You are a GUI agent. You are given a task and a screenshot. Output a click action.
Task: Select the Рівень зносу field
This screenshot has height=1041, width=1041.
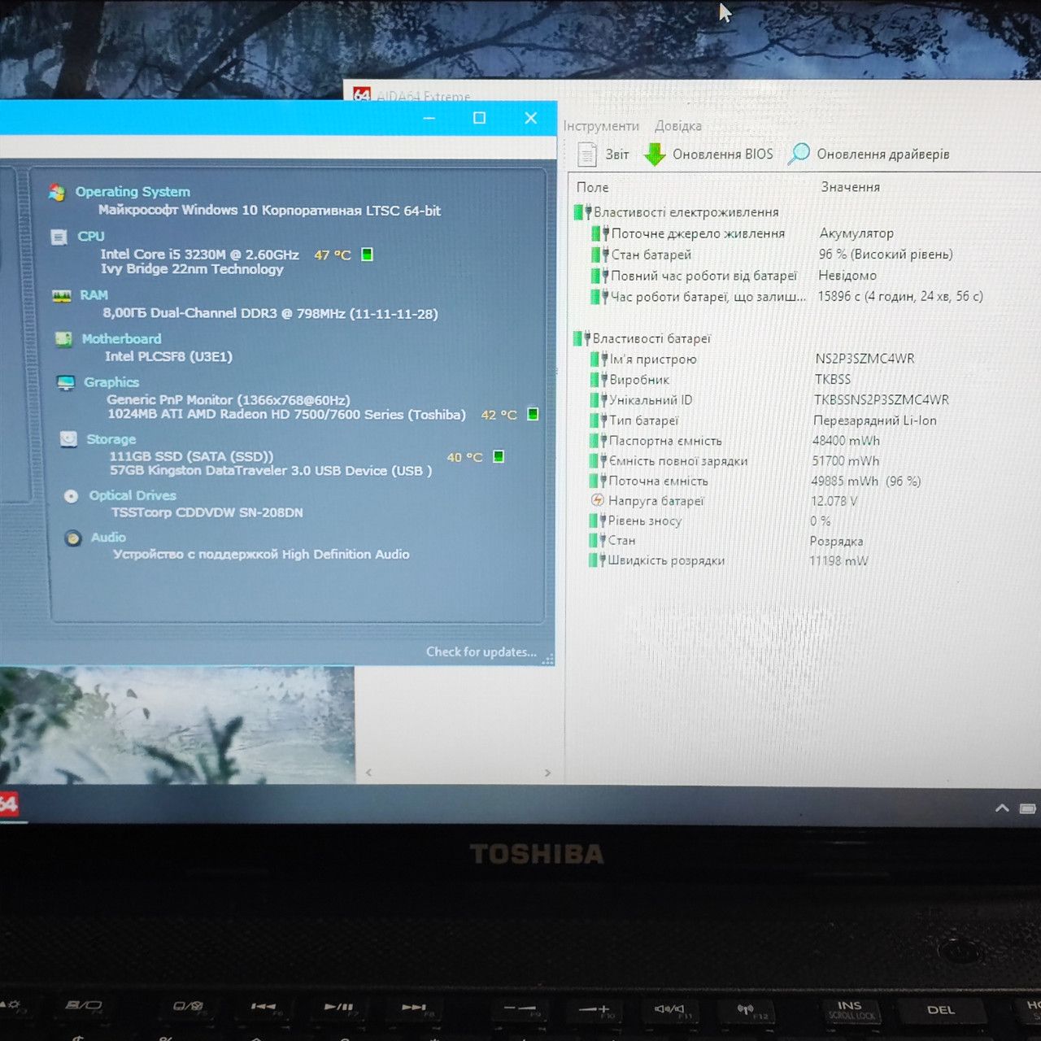click(645, 520)
